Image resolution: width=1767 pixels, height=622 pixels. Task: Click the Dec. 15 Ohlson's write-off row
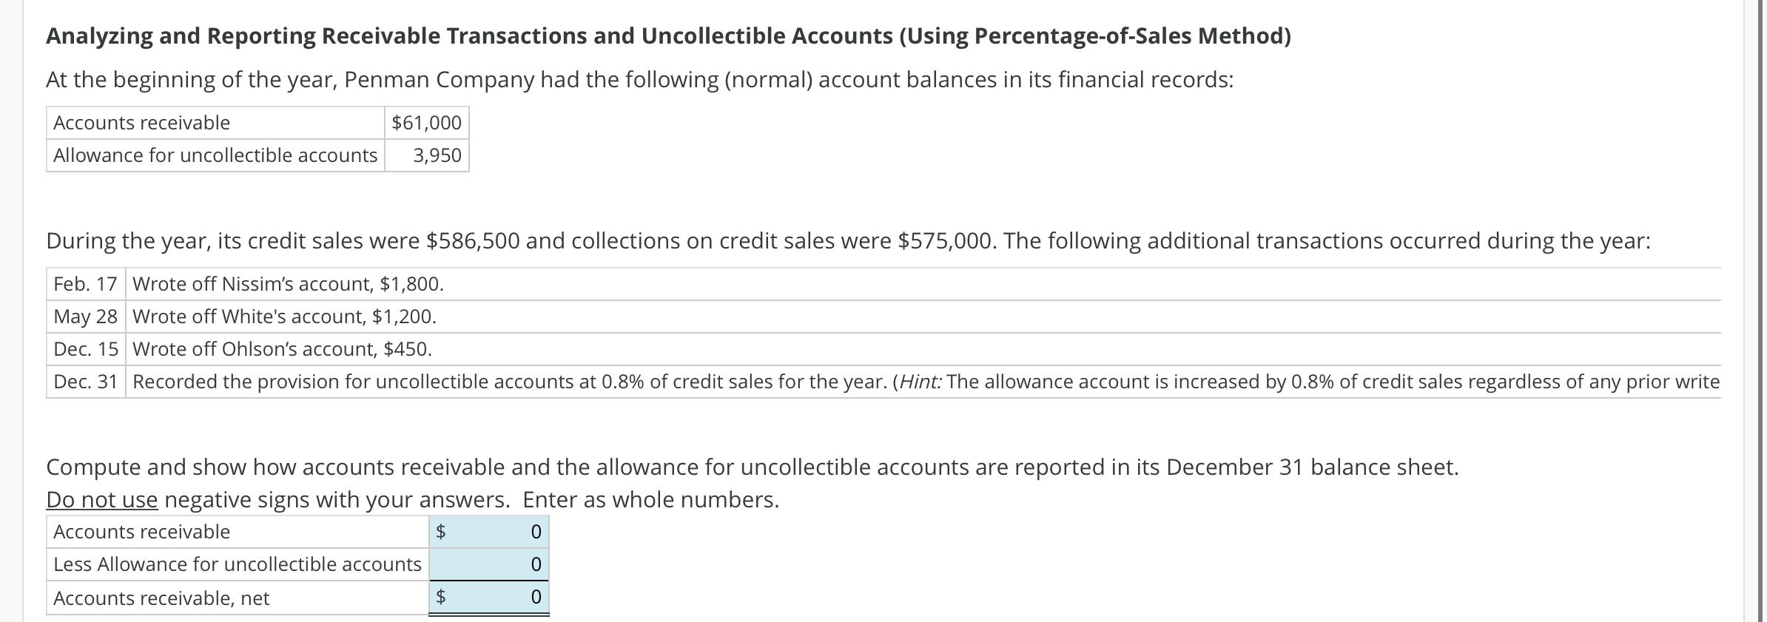tap(283, 348)
